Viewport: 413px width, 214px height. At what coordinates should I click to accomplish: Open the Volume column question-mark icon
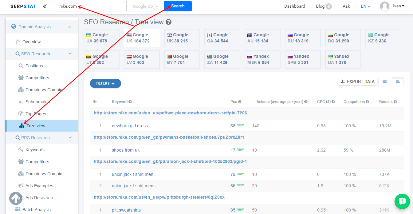[306, 102]
